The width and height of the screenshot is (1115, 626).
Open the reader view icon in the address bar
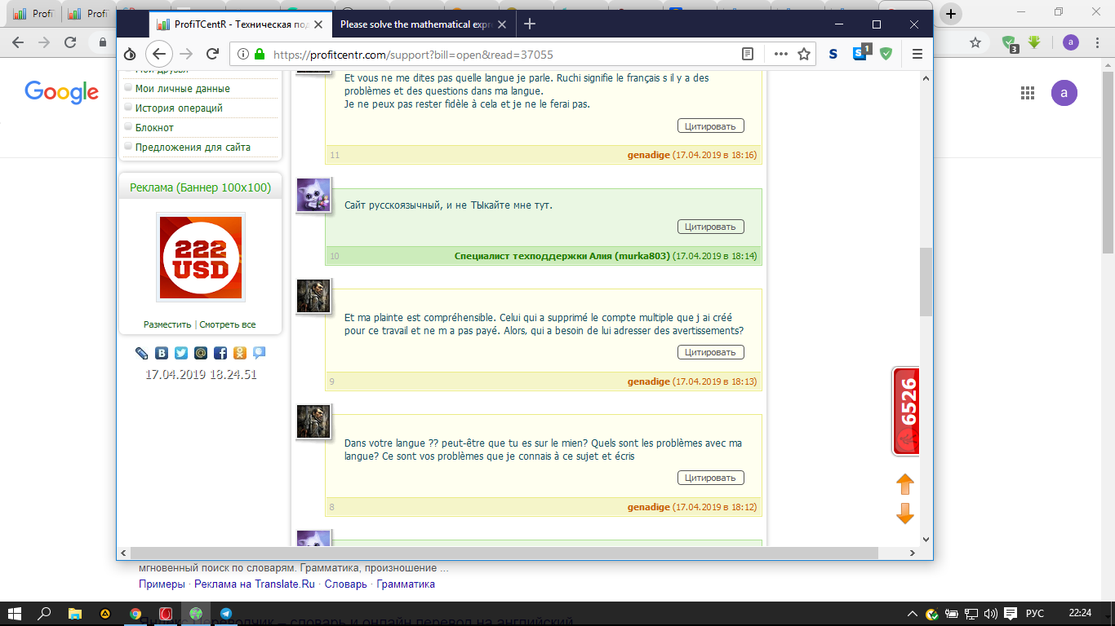(x=748, y=54)
